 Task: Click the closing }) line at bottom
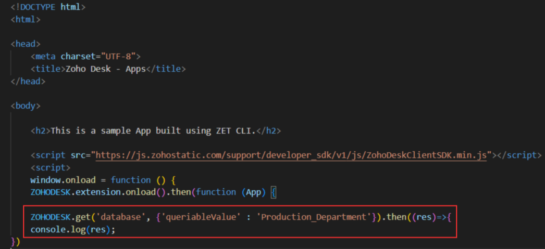click(x=16, y=242)
